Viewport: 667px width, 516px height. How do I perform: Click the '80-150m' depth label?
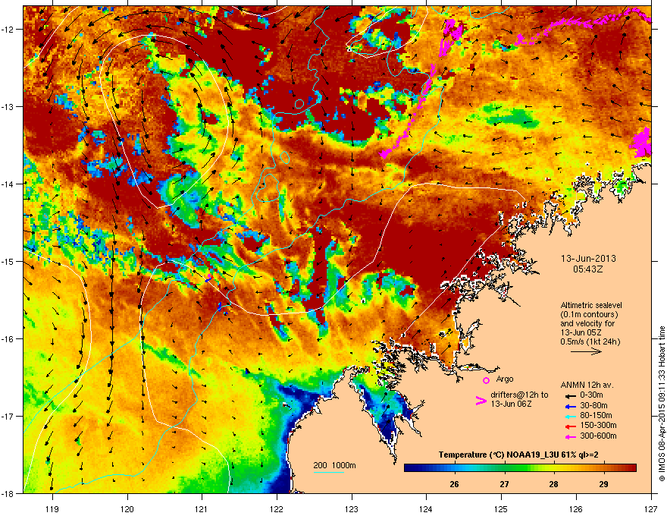(x=596, y=416)
